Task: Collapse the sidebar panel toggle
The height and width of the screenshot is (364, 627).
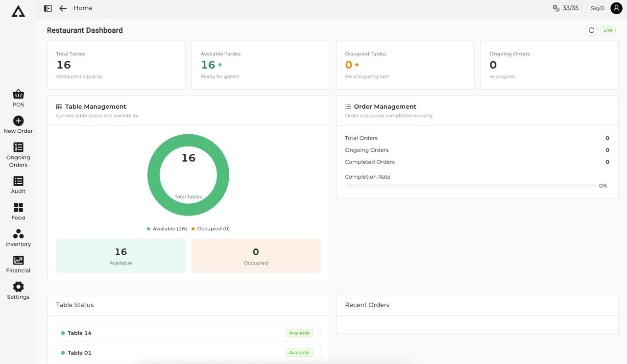Action: [48, 8]
